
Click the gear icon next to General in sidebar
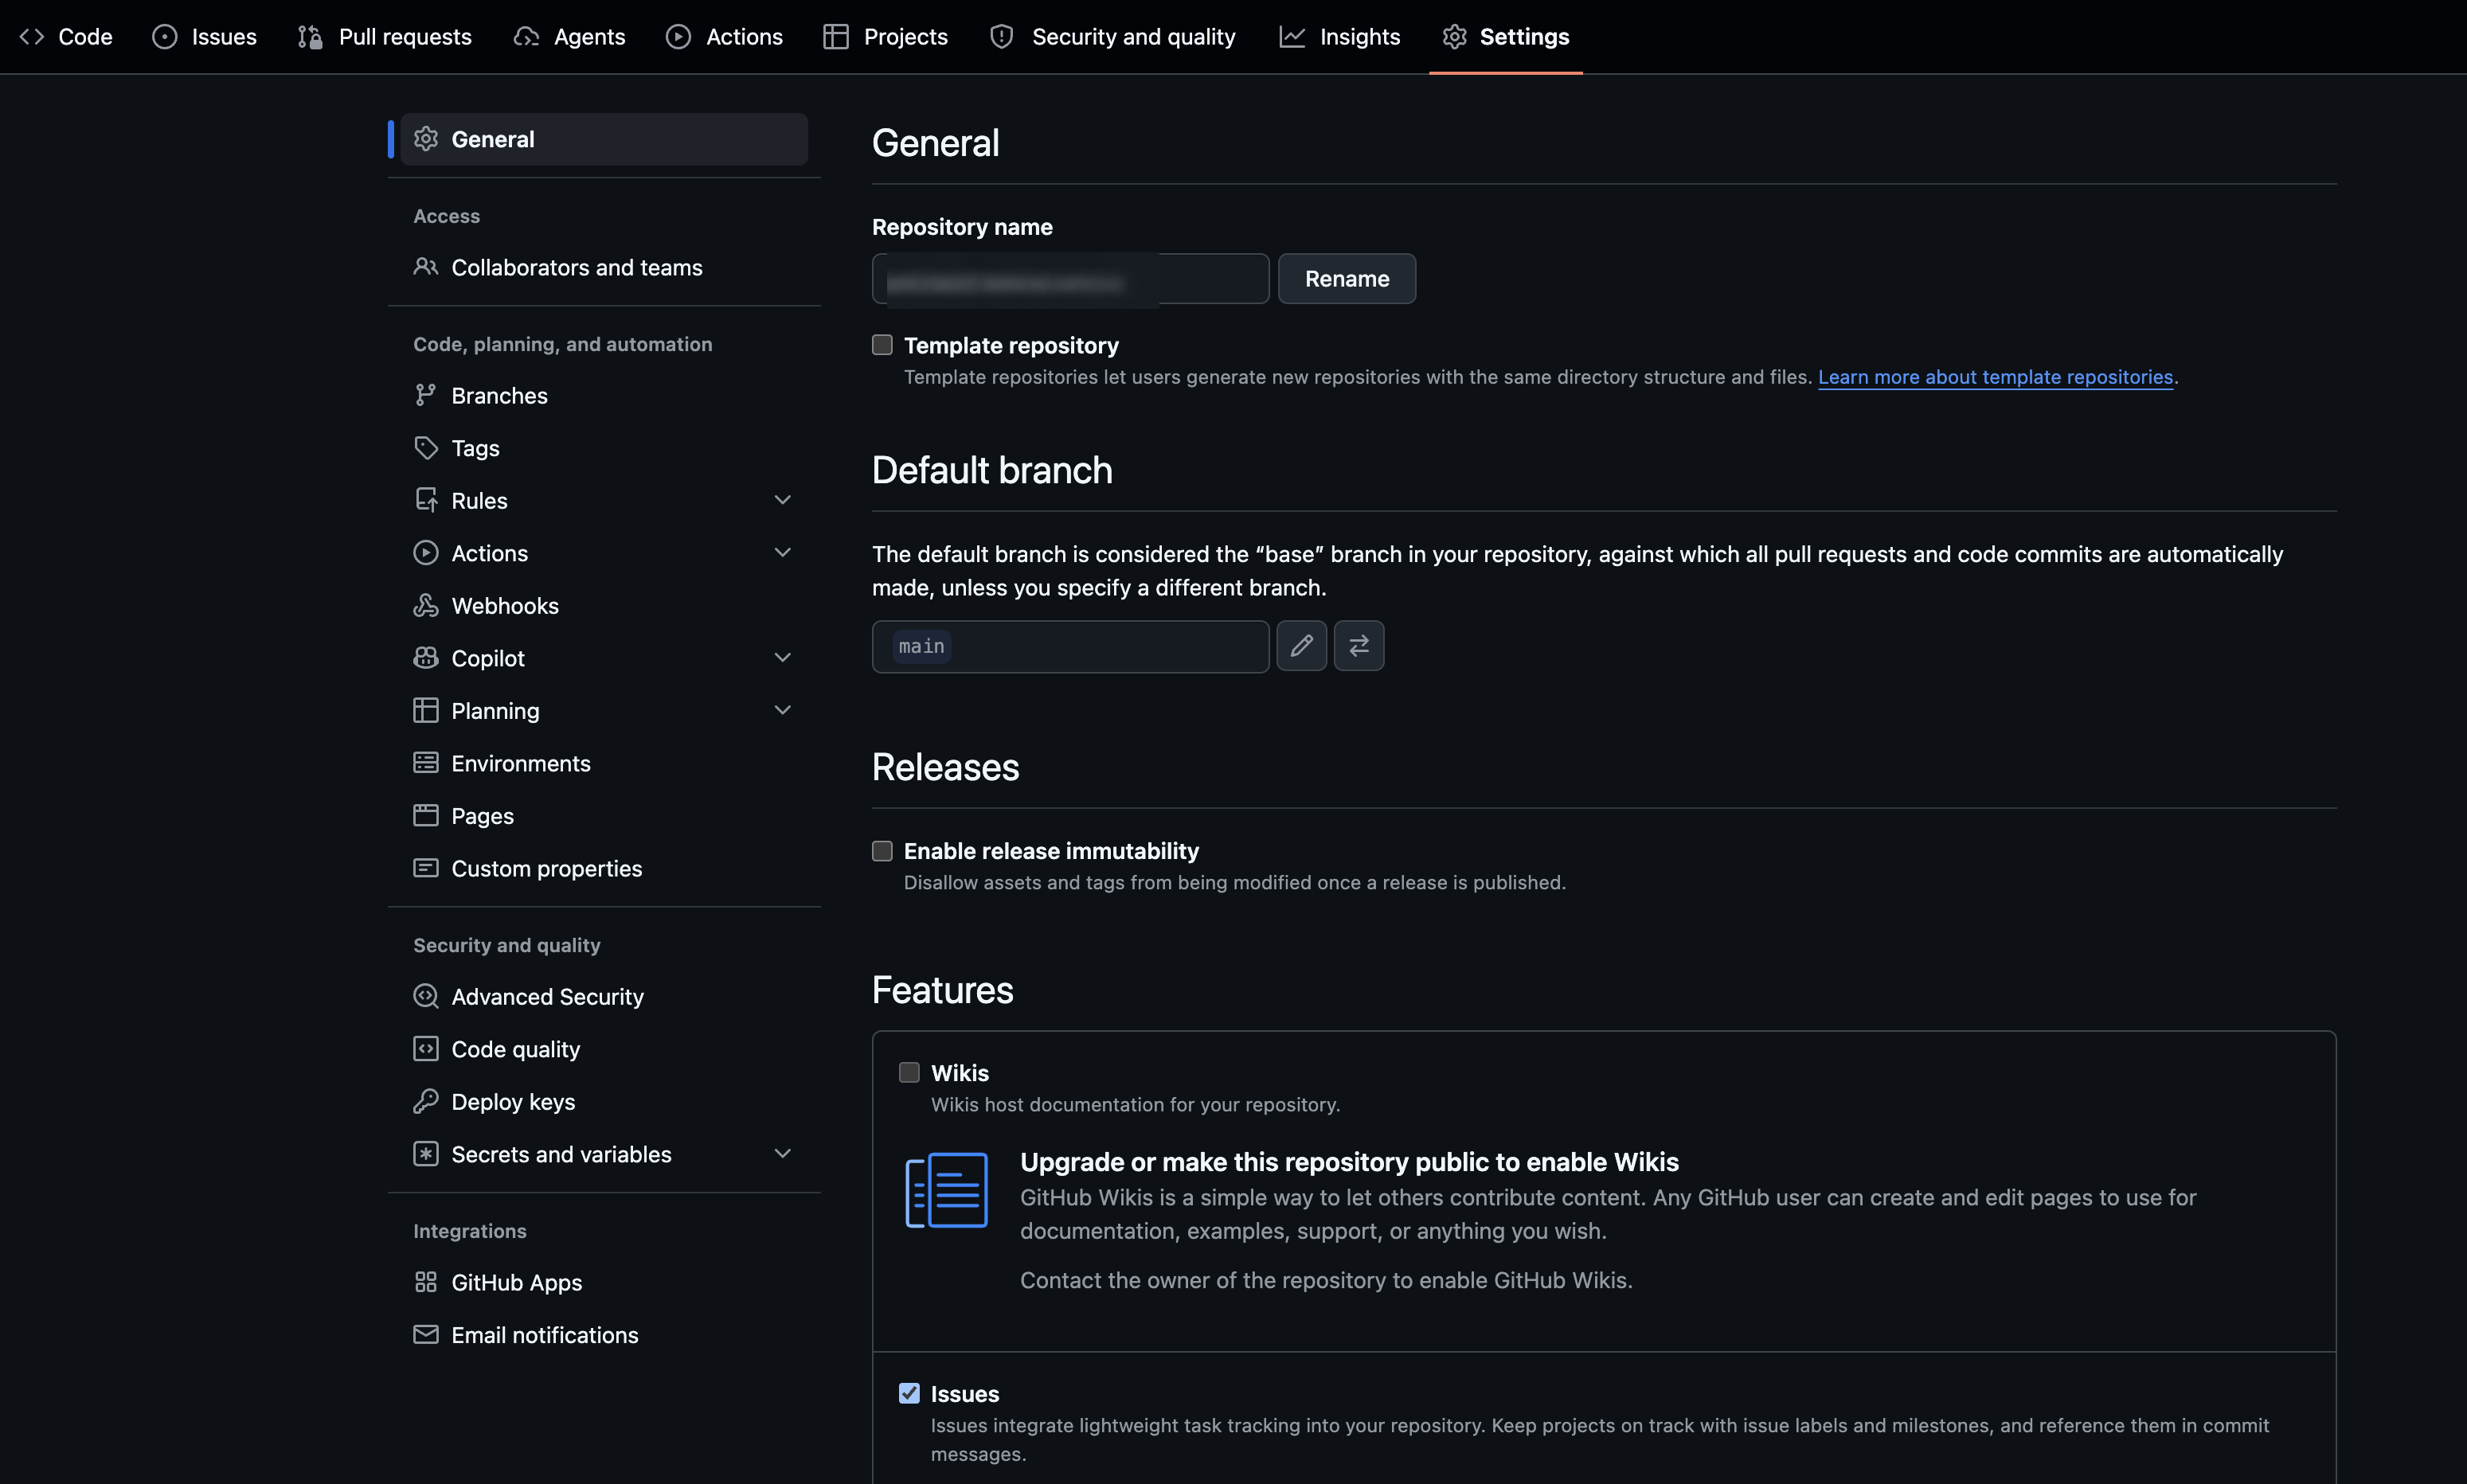426,139
